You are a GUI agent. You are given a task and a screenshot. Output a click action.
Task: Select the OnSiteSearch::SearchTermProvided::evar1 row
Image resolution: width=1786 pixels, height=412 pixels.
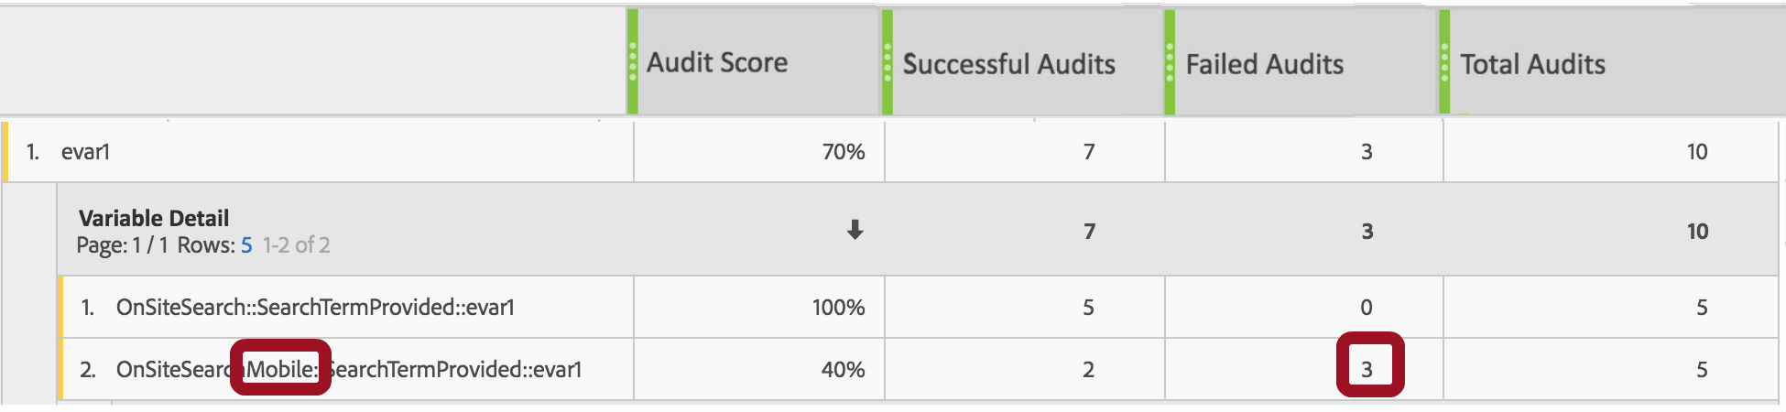(315, 308)
